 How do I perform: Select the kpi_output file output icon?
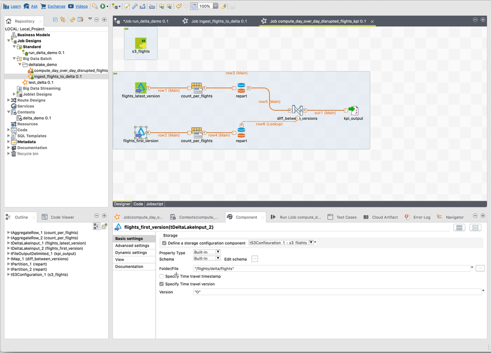353,110
